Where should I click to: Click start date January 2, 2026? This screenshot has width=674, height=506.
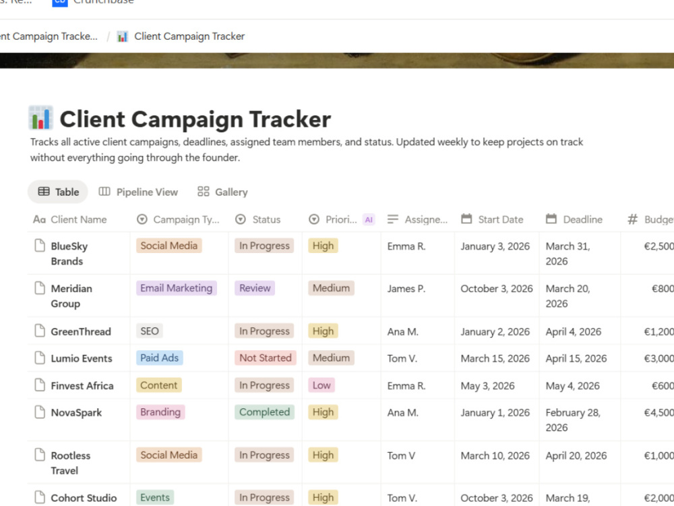495,332
